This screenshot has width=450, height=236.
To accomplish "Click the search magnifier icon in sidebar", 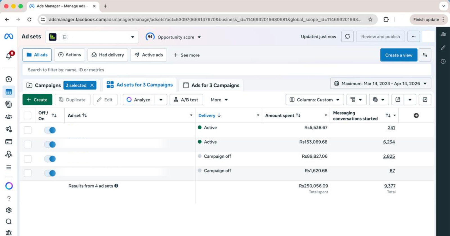I will (9, 221).
